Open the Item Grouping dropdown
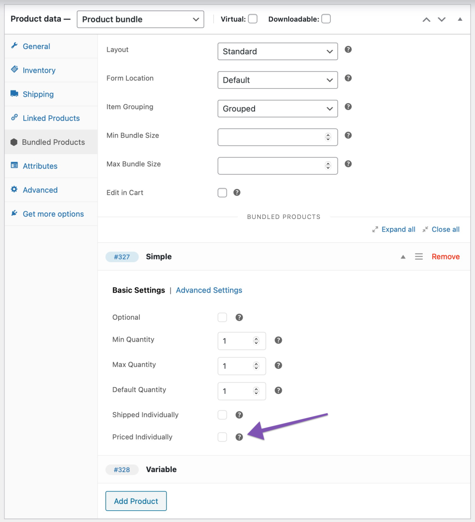The image size is (475, 522). 277,108
